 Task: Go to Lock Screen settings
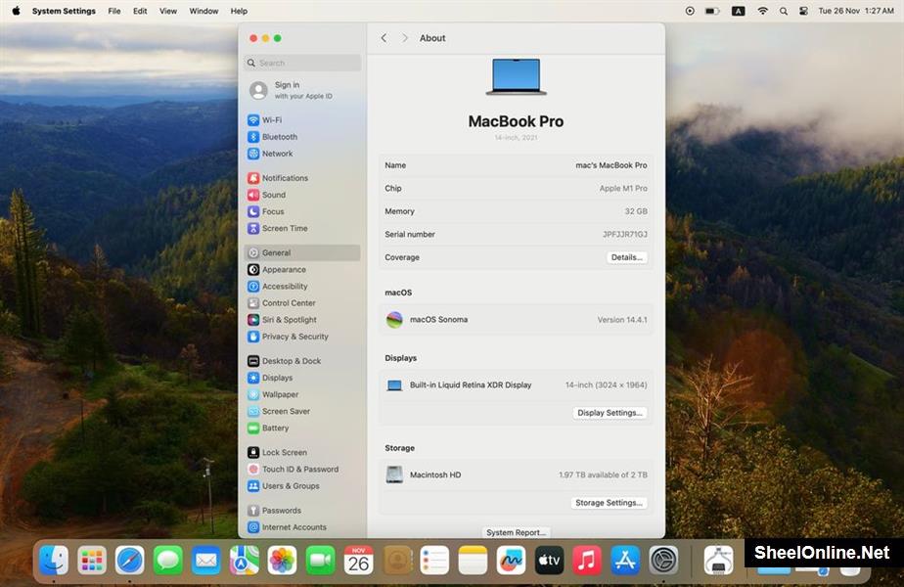tap(302, 453)
